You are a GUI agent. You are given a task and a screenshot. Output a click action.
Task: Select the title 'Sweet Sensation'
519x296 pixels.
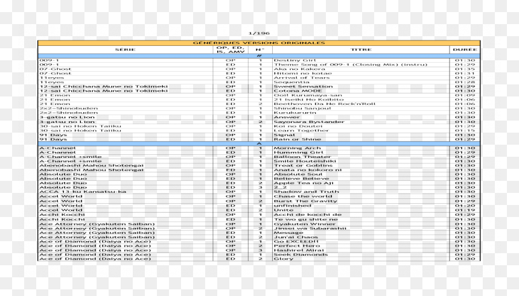point(303,86)
